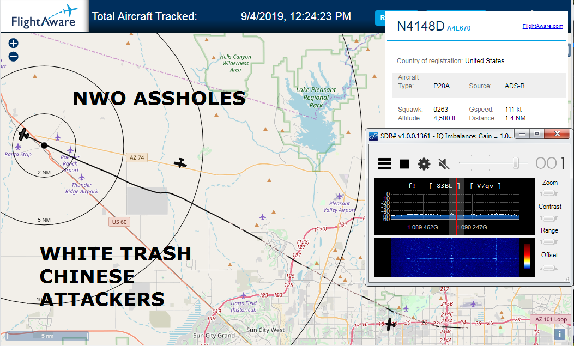
Task: Click the source value ADS-B
Action: tap(515, 86)
